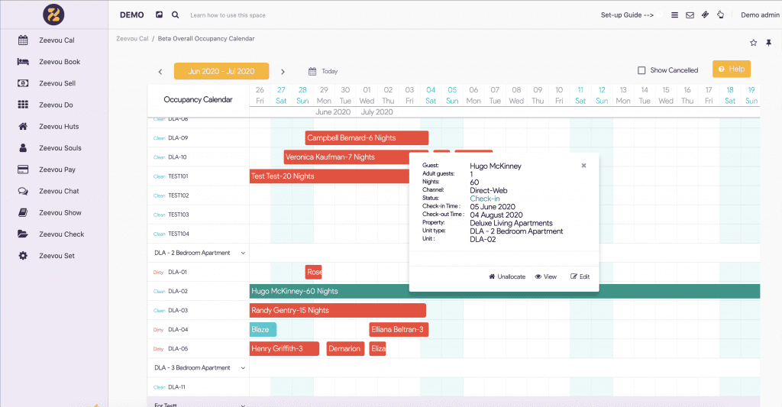Open Set-up Guide link
The image size is (782, 407).
[627, 15]
